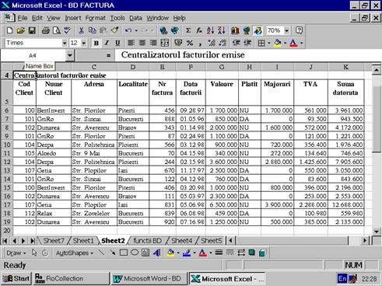382x286 pixels.
Task: Click the AutoSum sigma icon
Action: 188,30
